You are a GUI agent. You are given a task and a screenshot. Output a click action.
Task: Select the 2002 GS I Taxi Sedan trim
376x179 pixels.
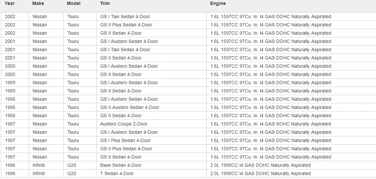125,17
